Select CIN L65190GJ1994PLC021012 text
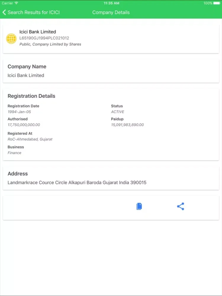Viewport: 222px width, 296px height. [x=44, y=38]
